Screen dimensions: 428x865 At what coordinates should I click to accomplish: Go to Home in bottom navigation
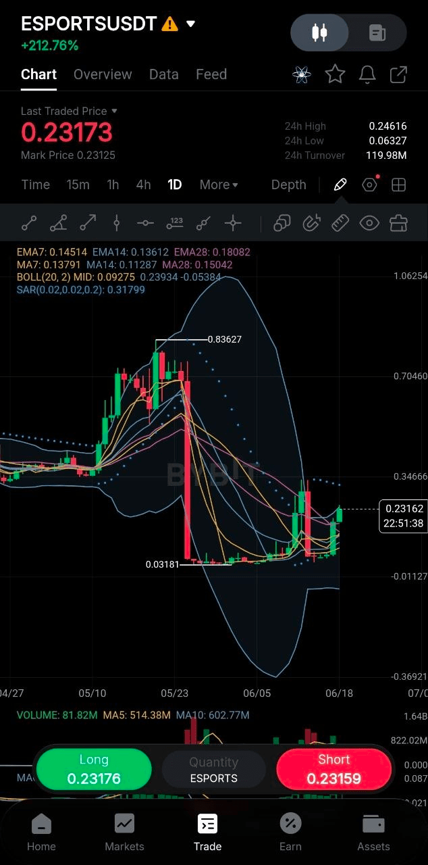41,833
